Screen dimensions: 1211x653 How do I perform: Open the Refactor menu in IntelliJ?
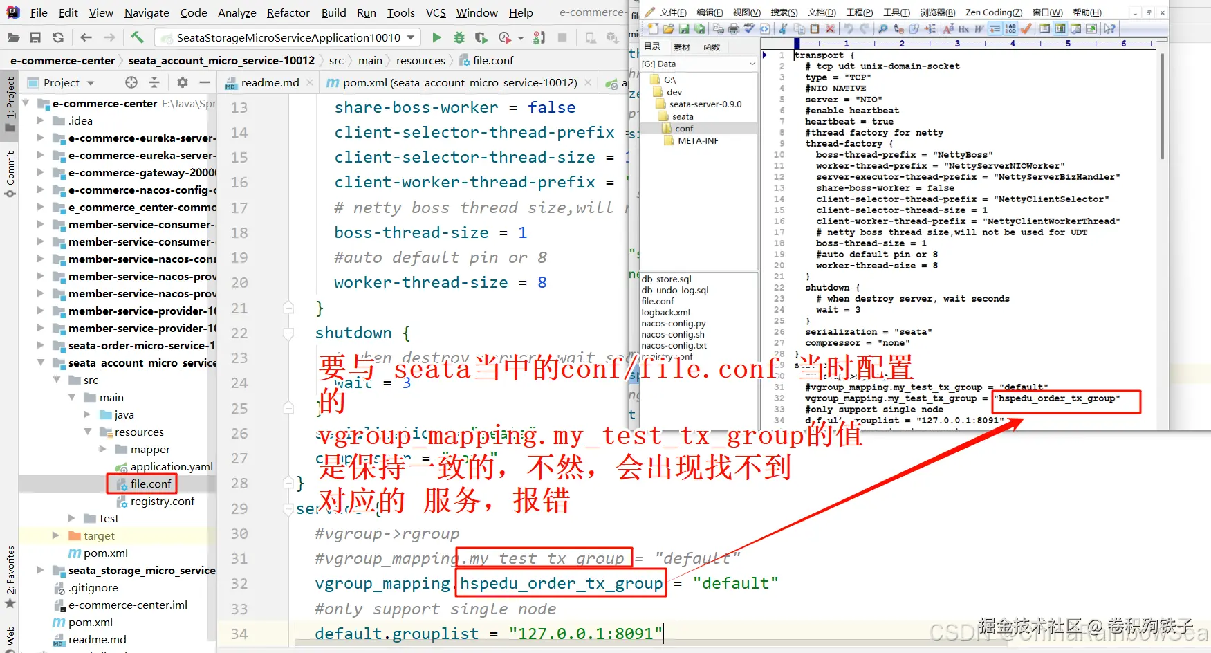[288, 12]
